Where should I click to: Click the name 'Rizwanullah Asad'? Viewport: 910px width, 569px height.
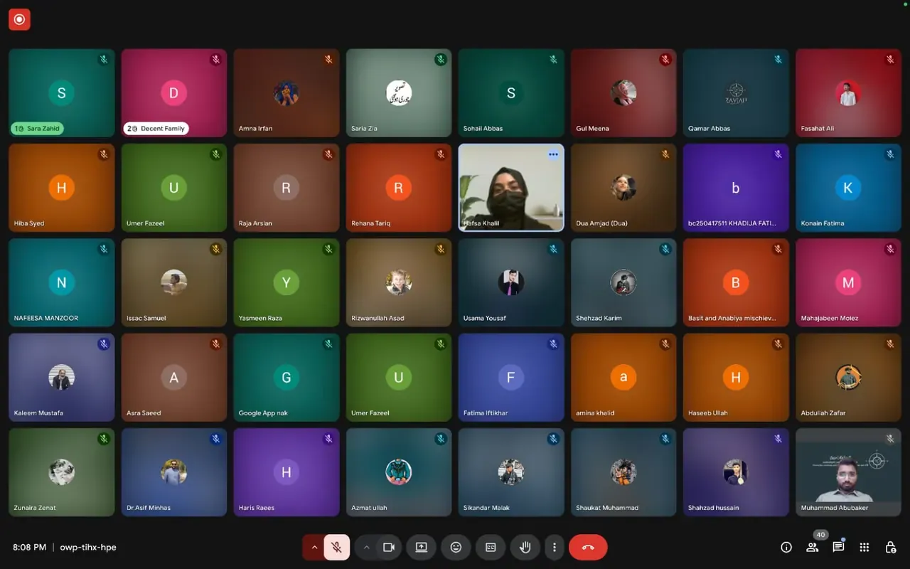coord(378,318)
